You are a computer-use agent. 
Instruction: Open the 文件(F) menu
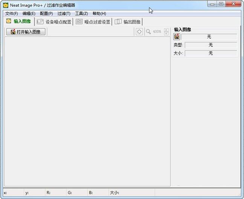click(x=12, y=14)
